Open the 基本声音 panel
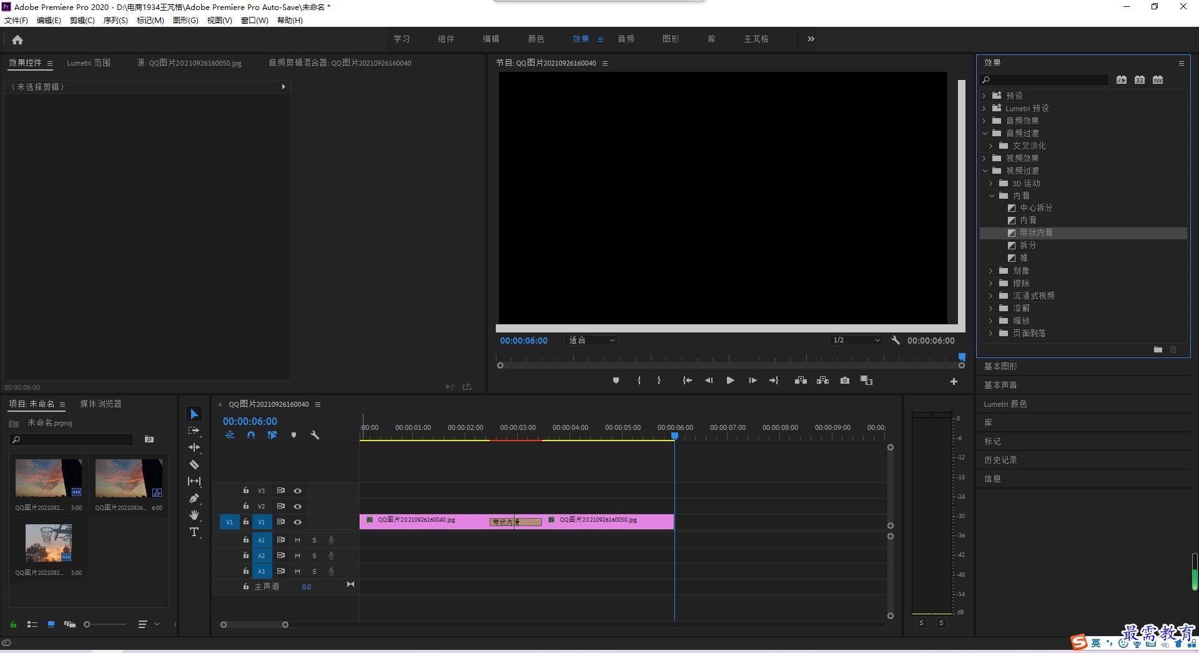The image size is (1199, 653). click(1000, 385)
